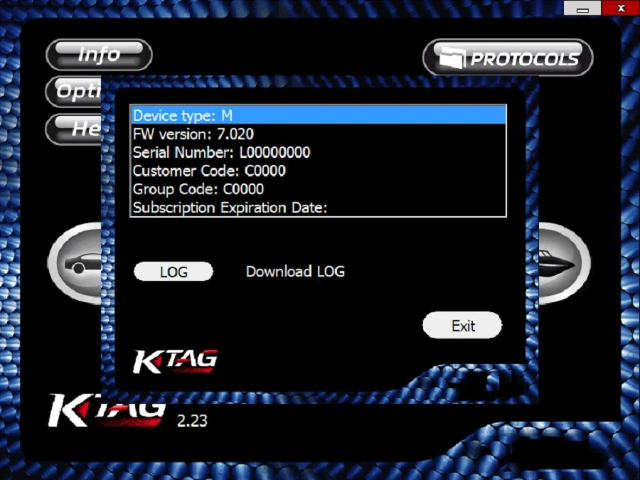The width and height of the screenshot is (640, 480).
Task: Click the 'Download LOG' label
Action: pos(296,272)
